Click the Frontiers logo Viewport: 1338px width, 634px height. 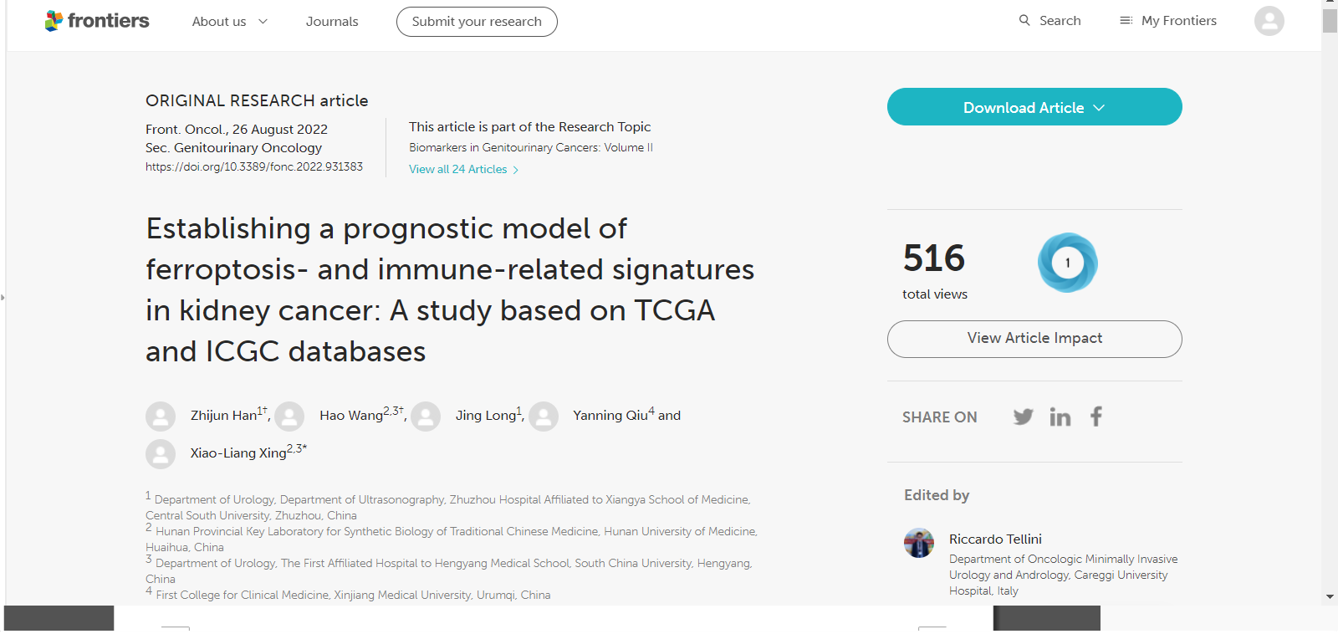click(x=97, y=21)
